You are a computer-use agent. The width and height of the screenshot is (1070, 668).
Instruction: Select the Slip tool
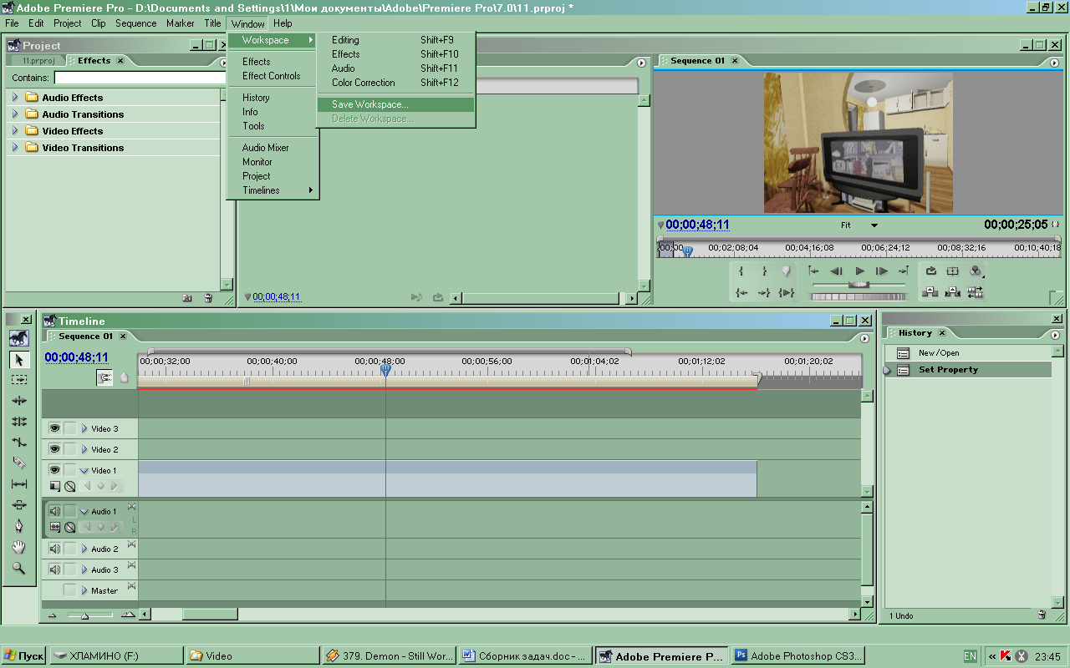[18, 484]
